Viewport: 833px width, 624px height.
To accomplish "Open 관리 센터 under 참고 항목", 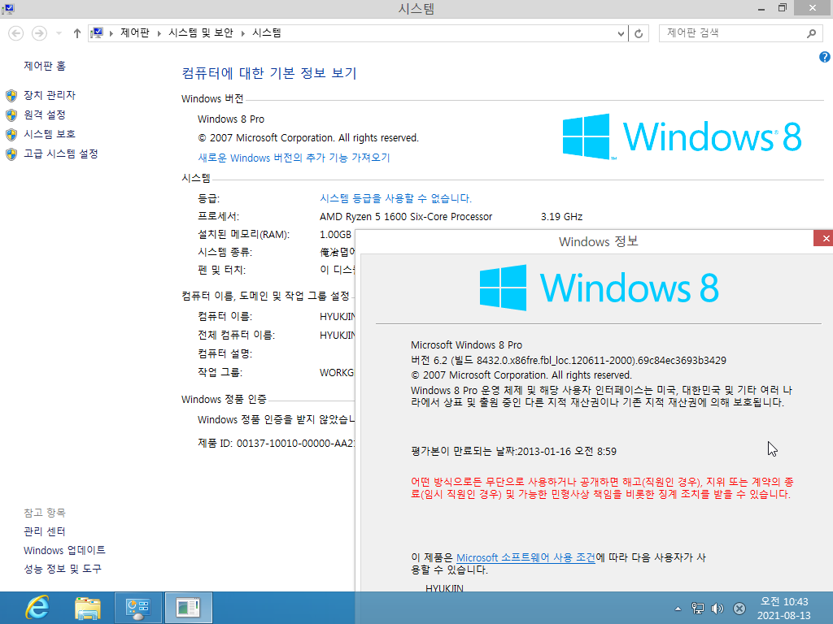I will point(45,531).
